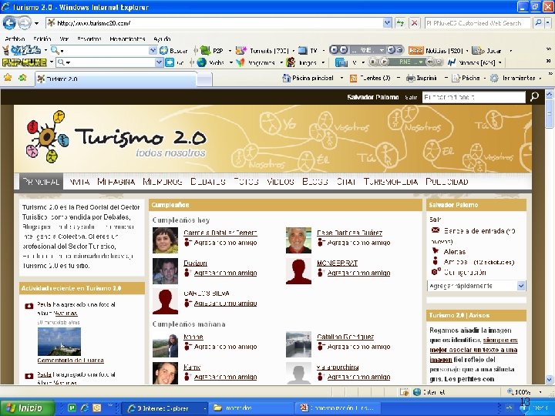Viewport: 555px width, 416px height.
Task: Click the search magnifier next to web search box
Action: click(538, 23)
